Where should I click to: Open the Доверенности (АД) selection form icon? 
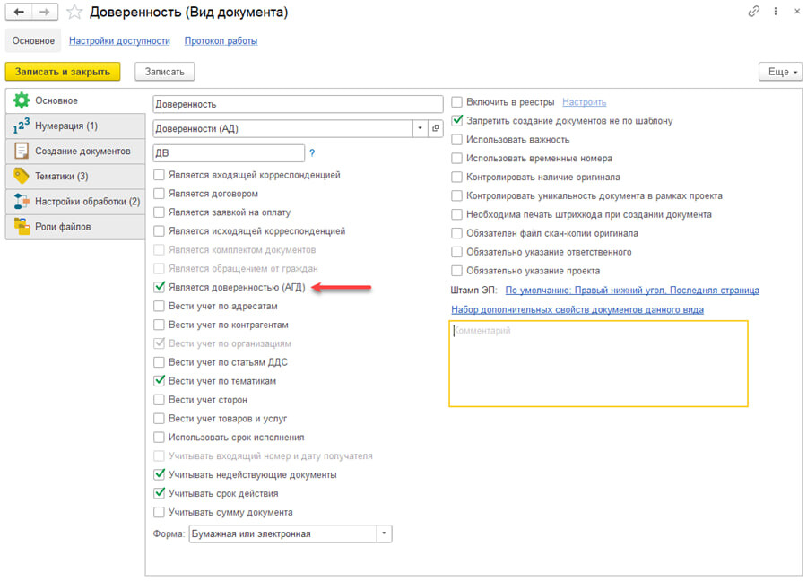[x=436, y=128]
